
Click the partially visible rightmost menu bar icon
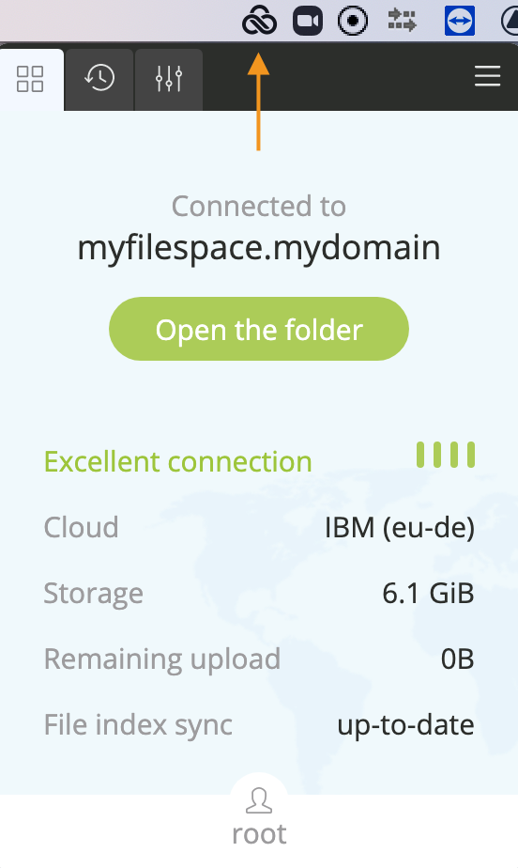click(510, 21)
